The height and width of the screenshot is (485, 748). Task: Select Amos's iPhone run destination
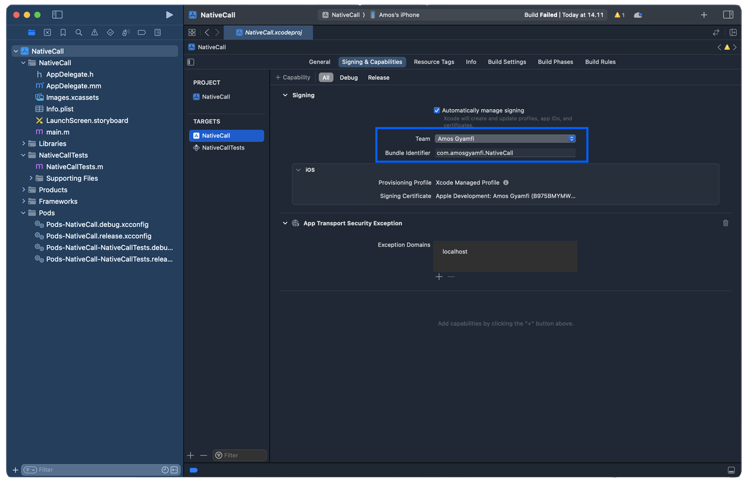click(395, 15)
